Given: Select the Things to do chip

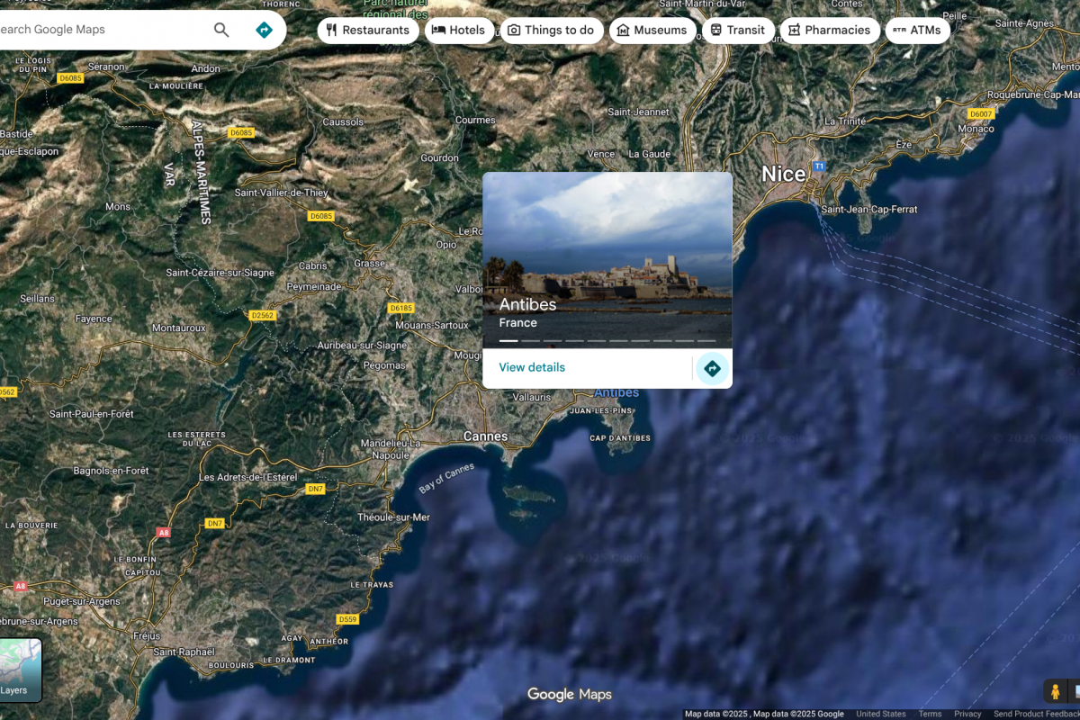Looking at the screenshot, I should point(551,30).
